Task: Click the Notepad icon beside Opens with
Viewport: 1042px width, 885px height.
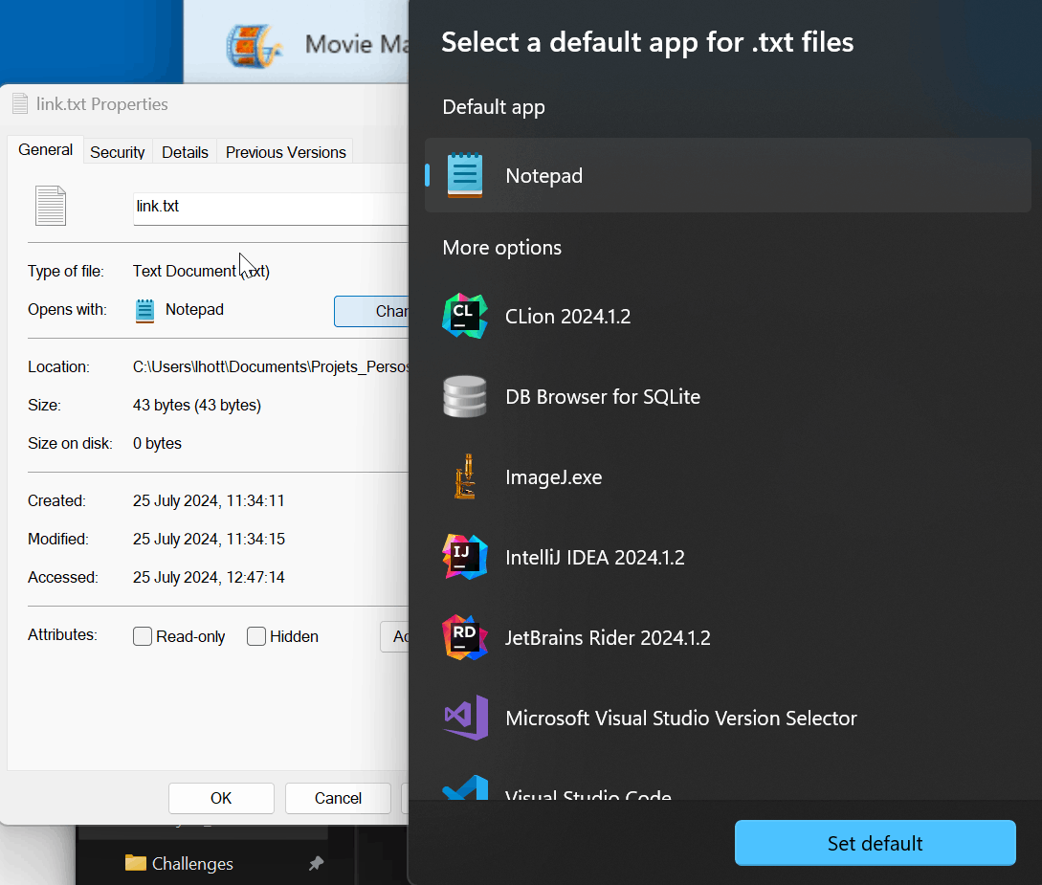Action: pos(144,311)
